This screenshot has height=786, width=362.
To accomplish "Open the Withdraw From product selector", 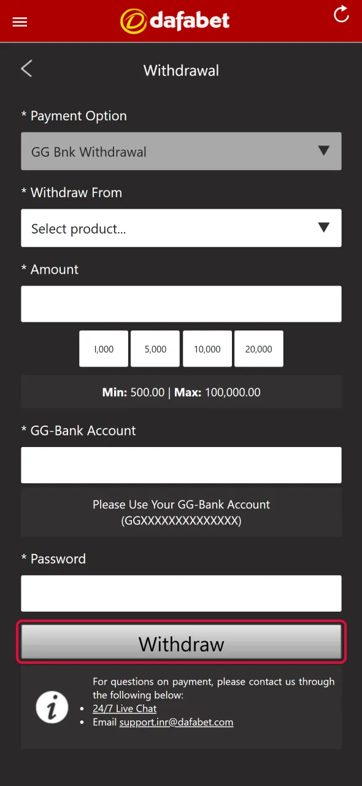I will click(181, 228).
